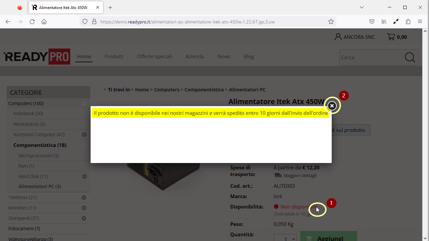The image size is (429, 241).
Task: Open a new browser tab
Action: click(110, 7)
